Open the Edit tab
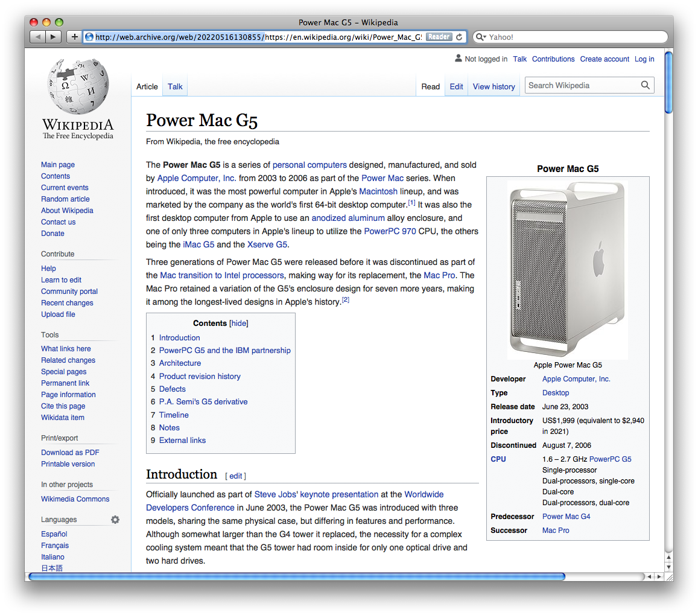Viewport: 698px width, 615px height. 456,86
